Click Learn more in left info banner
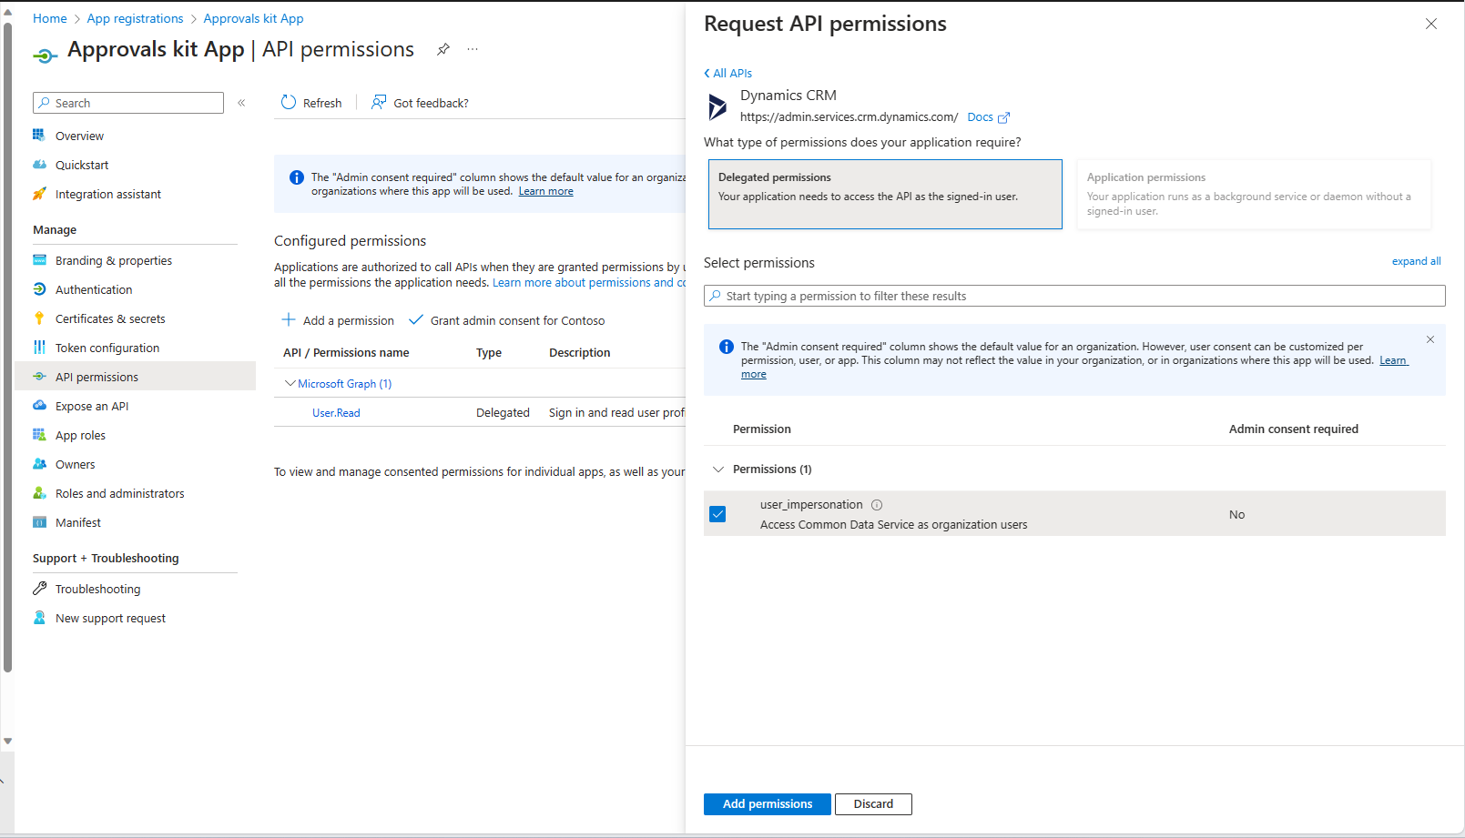 [545, 191]
